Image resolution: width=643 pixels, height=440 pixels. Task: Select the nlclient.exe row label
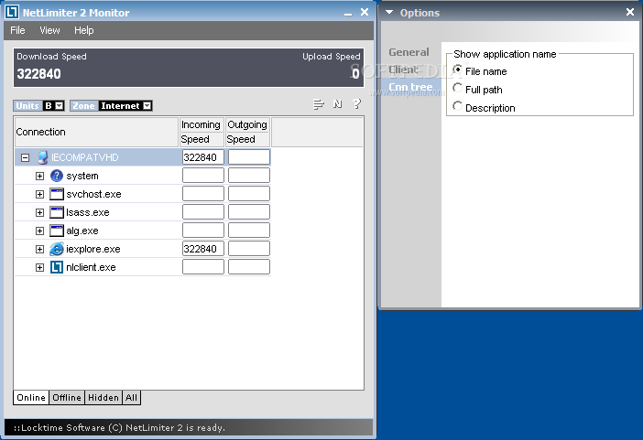coord(91,267)
